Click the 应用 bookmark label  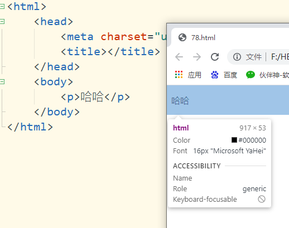[x=195, y=75]
